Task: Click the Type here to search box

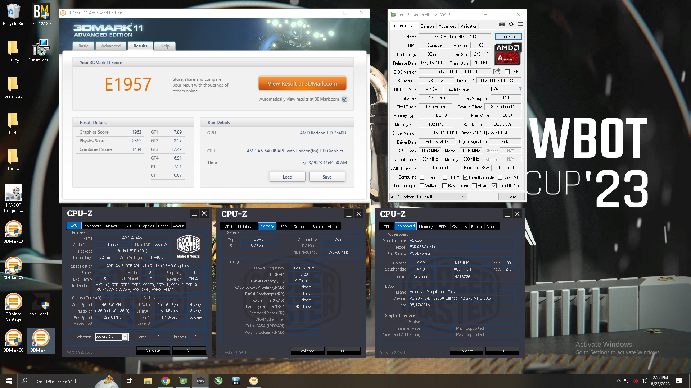Action: 68,381
